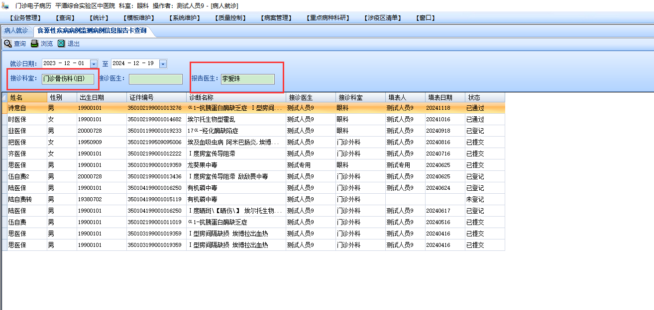Sort by the 出生日期 column header
Image resolution: width=654 pixels, height=310 pixels.
pyautogui.click(x=102, y=97)
